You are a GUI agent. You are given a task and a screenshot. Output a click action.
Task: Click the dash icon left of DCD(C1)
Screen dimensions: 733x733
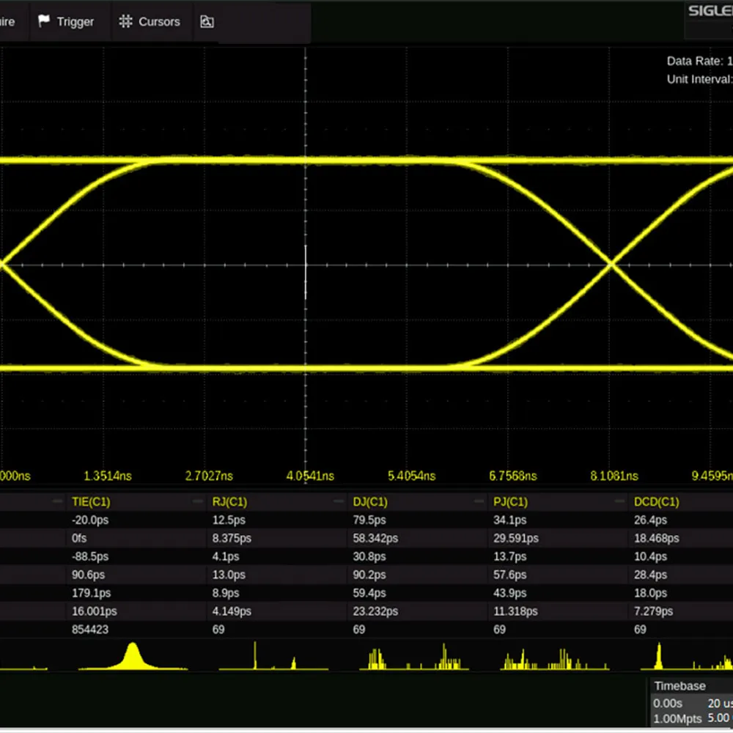pos(619,502)
